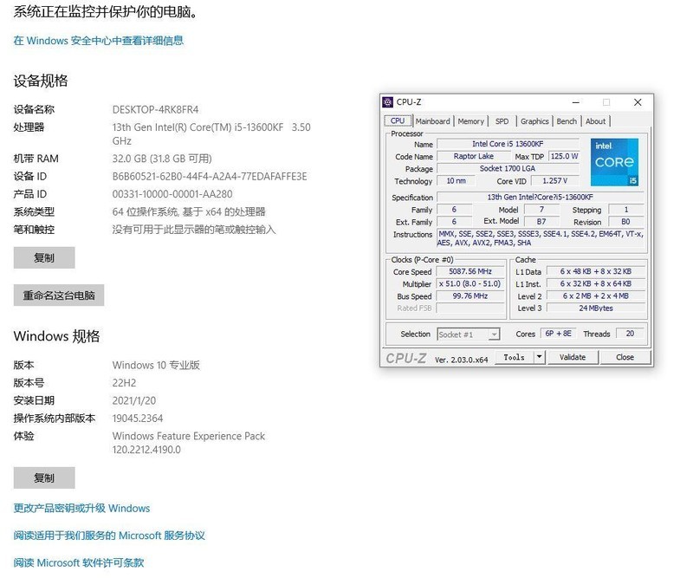Open the About tab
This screenshot has width=693, height=578.
(596, 120)
